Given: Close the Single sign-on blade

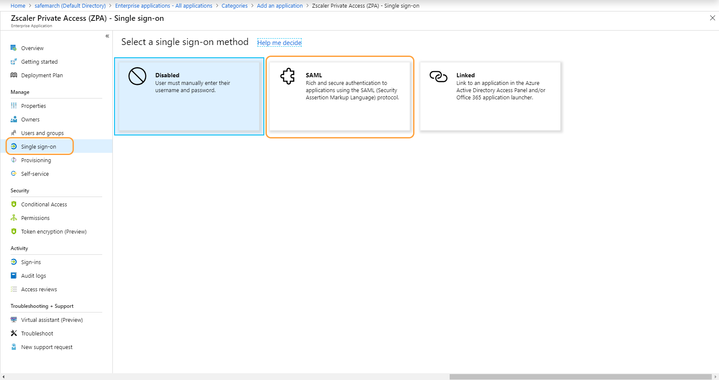Looking at the screenshot, I should click(x=713, y=18).
